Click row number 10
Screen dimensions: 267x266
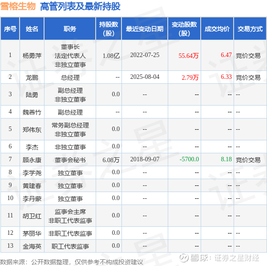10,198
